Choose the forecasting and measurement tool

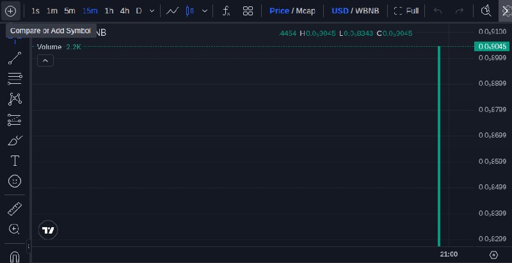15,120
